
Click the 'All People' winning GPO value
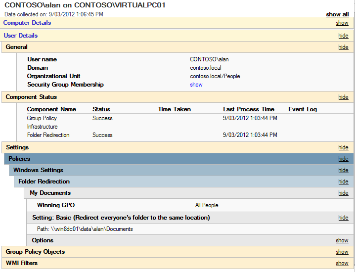pyautogui.click(x=207, y=205)
